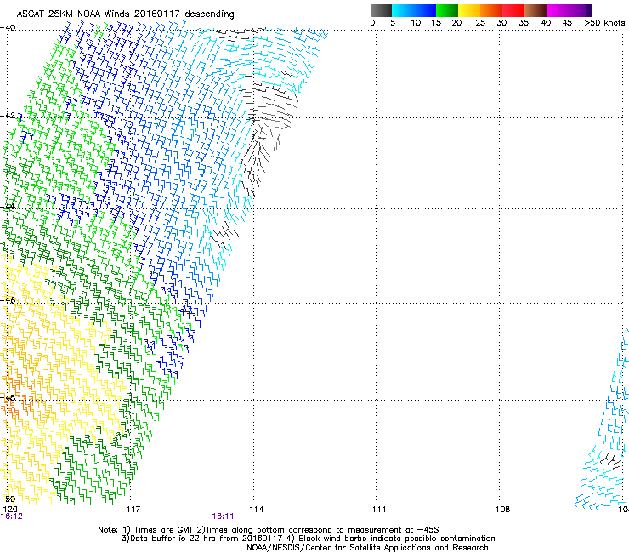Click the 'NOAA/NESDIS/Center for Satellite Applications' credit
Screen dimensions: 629x553
click(x=367, y=548)
